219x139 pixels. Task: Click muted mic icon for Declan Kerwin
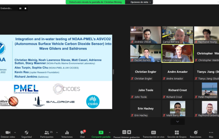[132, 60]
